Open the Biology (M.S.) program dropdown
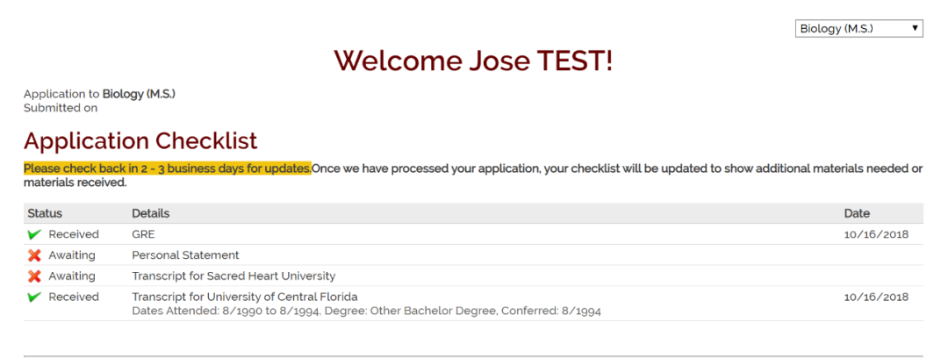The width and height of the screenshot is (948, 358). tap(858, 29)
